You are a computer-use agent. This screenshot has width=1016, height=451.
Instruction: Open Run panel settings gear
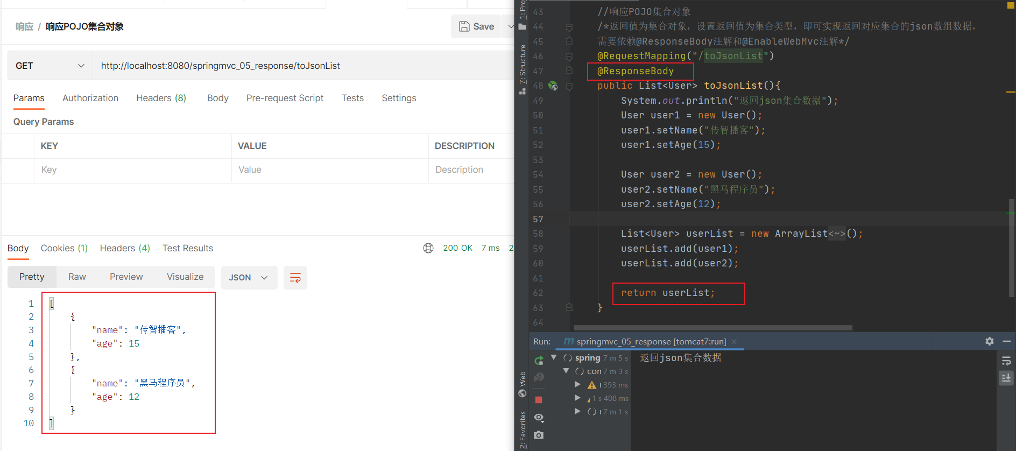[990, 341]
